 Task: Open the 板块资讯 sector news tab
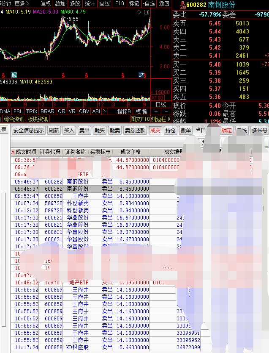[x=38, y=119]
